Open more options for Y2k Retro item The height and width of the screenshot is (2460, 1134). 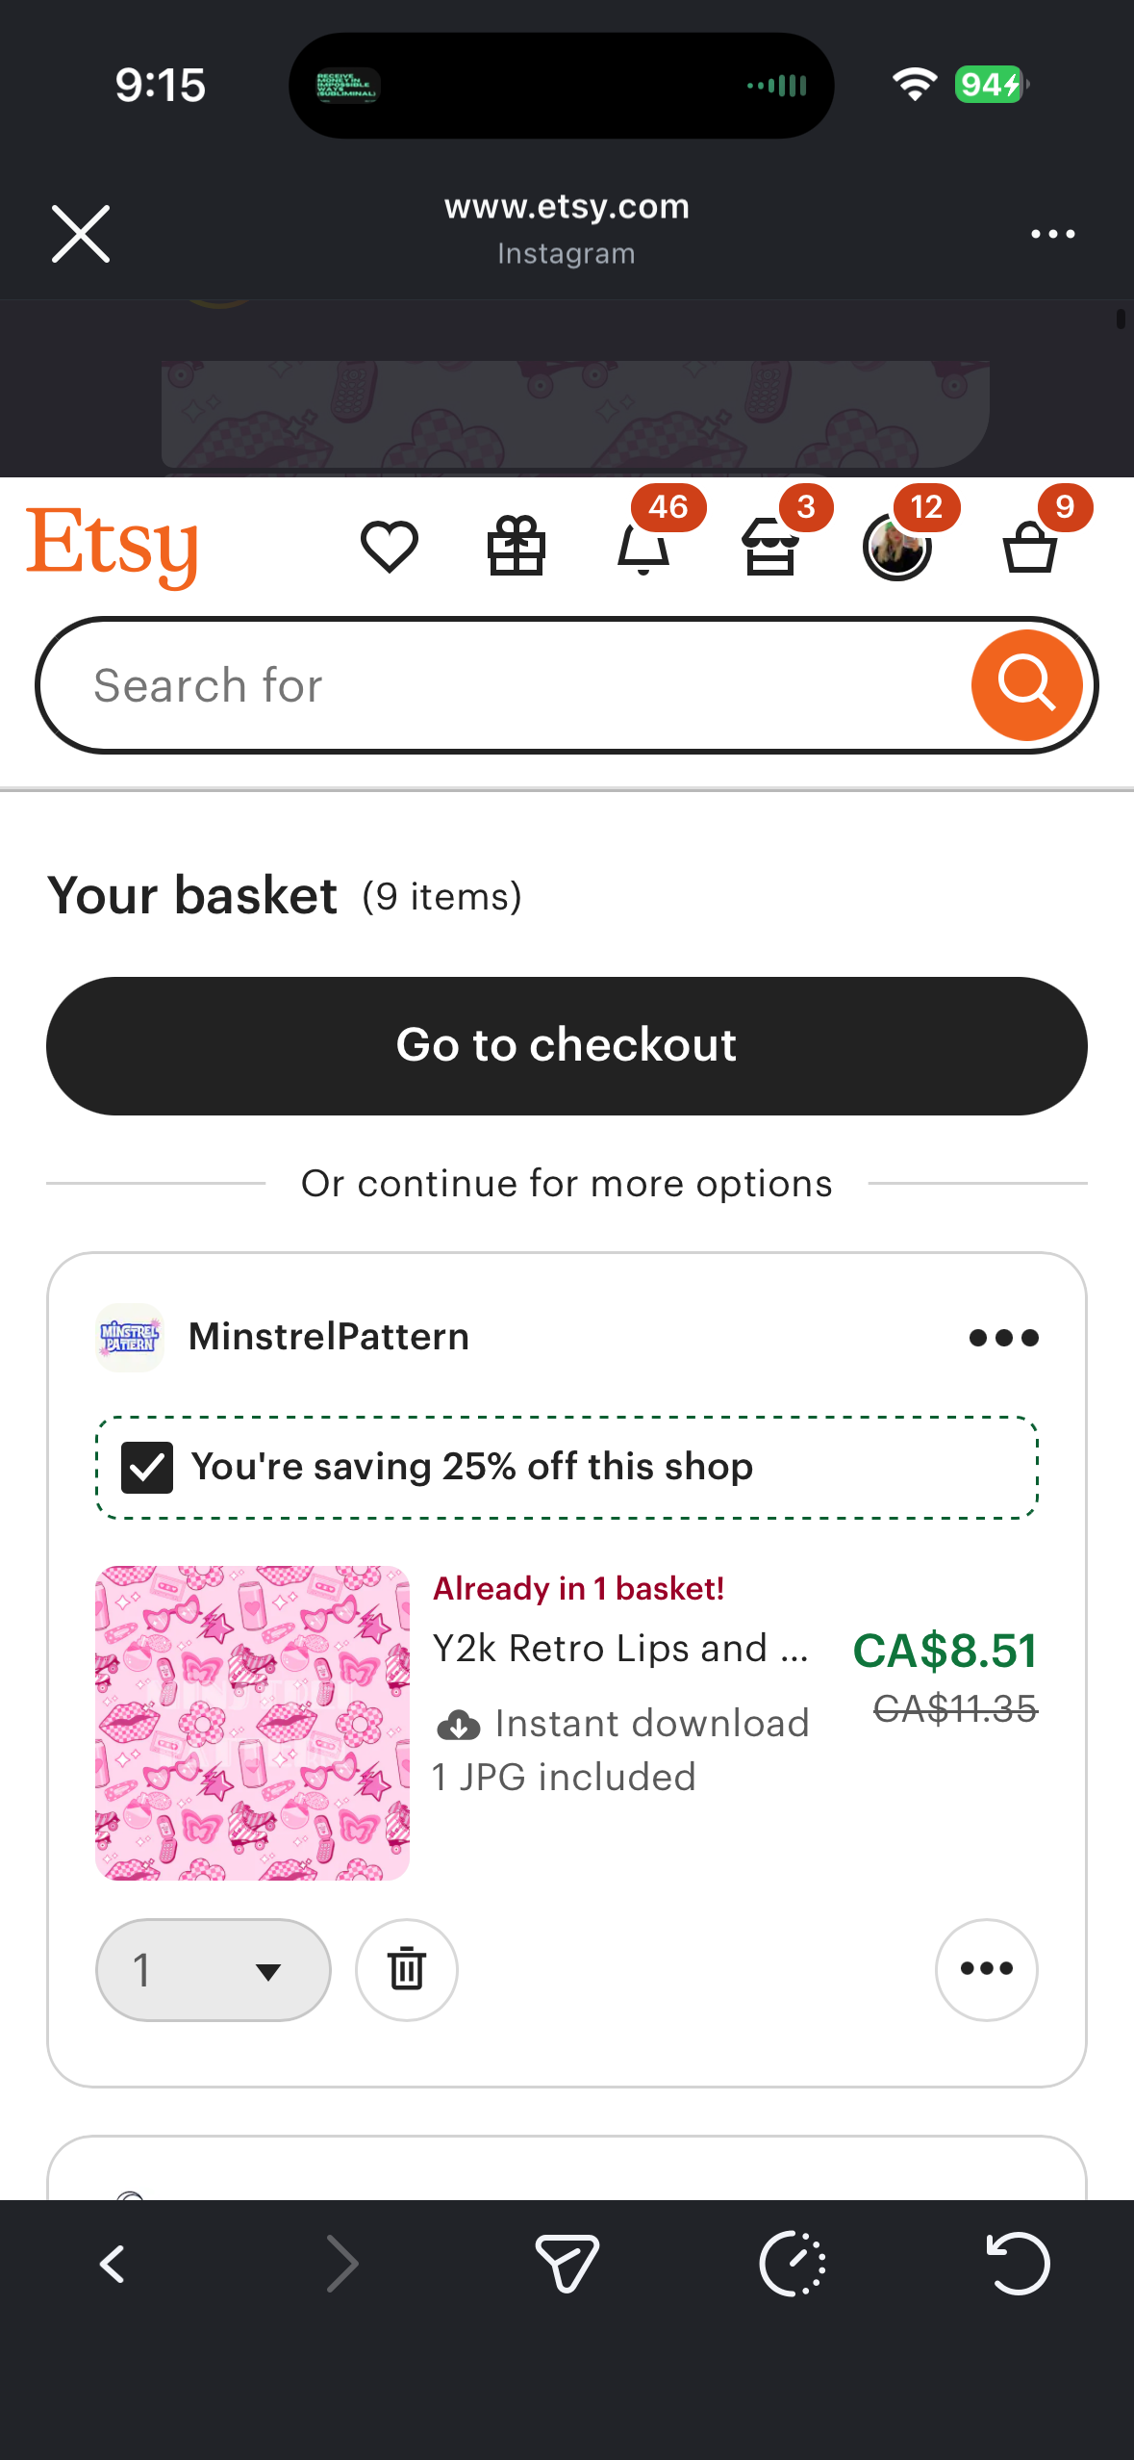coord(986,1969)
